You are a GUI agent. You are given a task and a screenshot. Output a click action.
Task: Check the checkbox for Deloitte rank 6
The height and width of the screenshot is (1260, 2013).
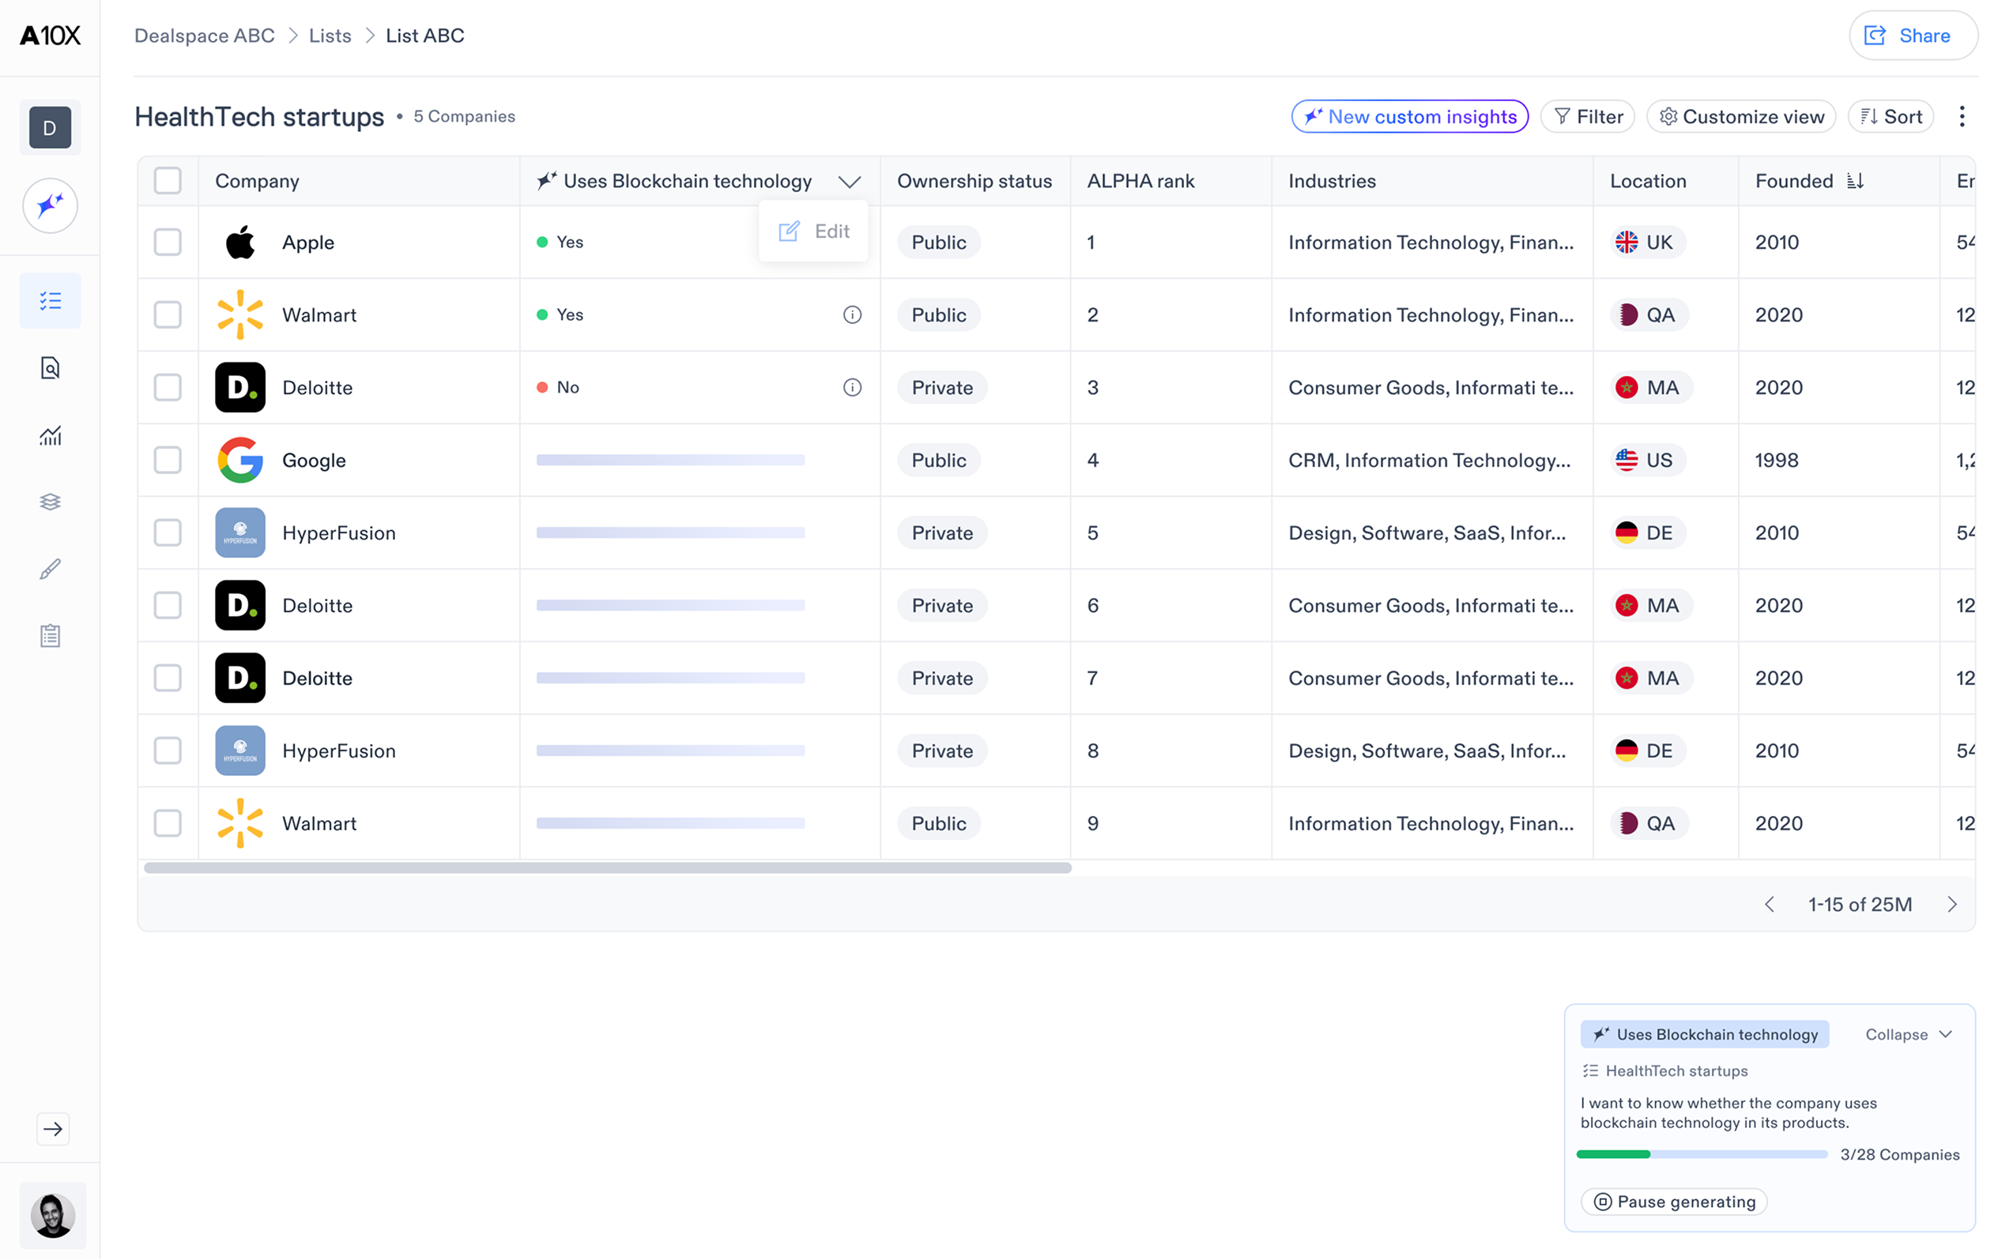[168, 605]
